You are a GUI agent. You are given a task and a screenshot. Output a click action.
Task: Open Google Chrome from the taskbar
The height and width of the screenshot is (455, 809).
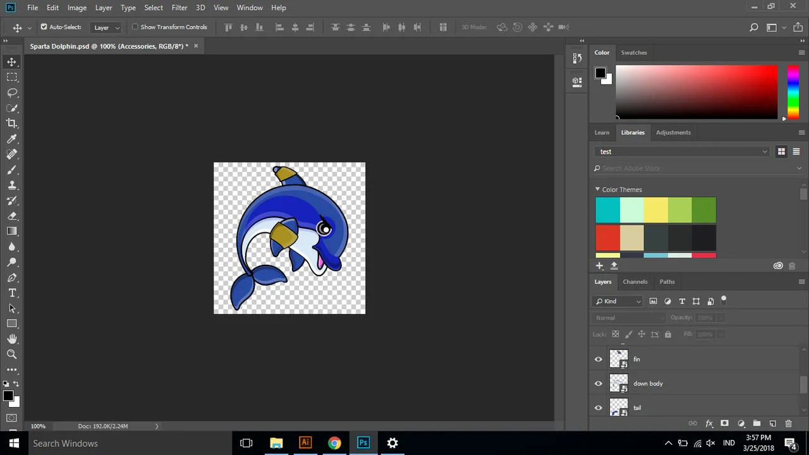pyautogui.click(x=334, y=443)
